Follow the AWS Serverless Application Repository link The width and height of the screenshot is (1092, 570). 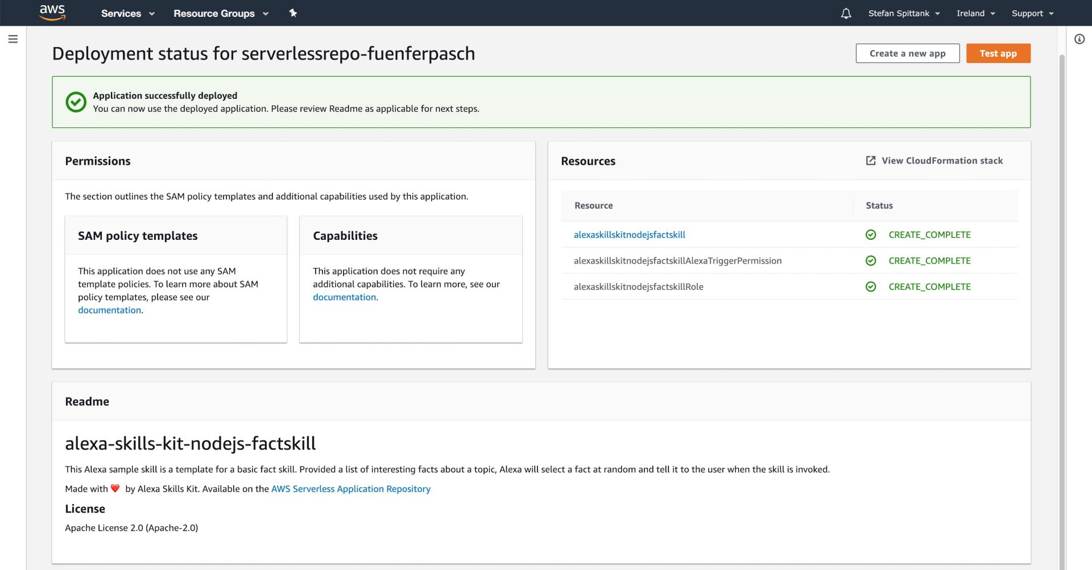350,489
